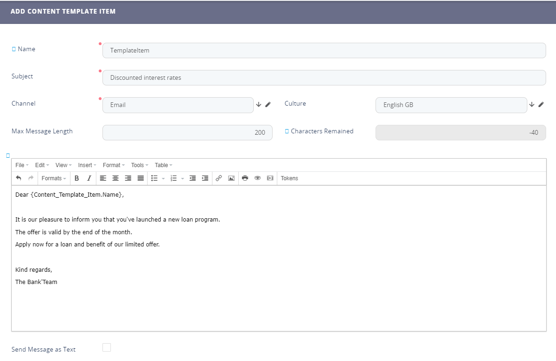Insert an image via the image icon

point(231,178)
